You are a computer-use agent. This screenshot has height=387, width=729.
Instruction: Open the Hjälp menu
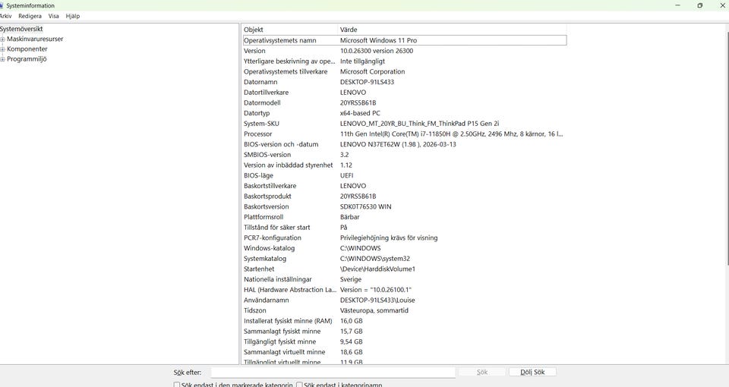73,16
